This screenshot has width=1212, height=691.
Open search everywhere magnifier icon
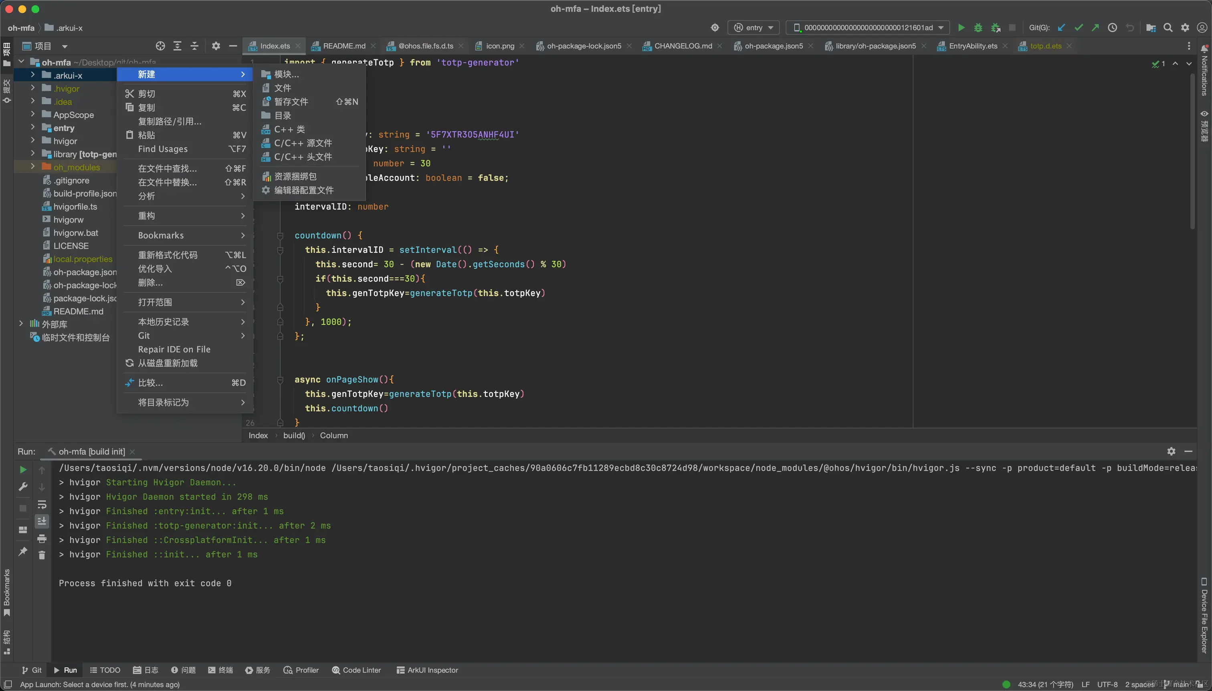(1168, 28)
